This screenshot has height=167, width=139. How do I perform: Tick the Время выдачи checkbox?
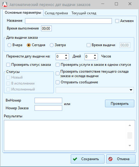click(x=88, y=45)
